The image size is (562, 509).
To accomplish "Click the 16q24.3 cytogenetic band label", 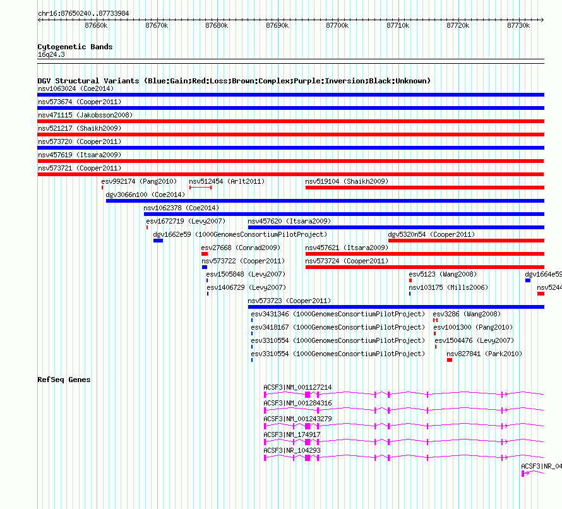I will click(x=51, y=54).
